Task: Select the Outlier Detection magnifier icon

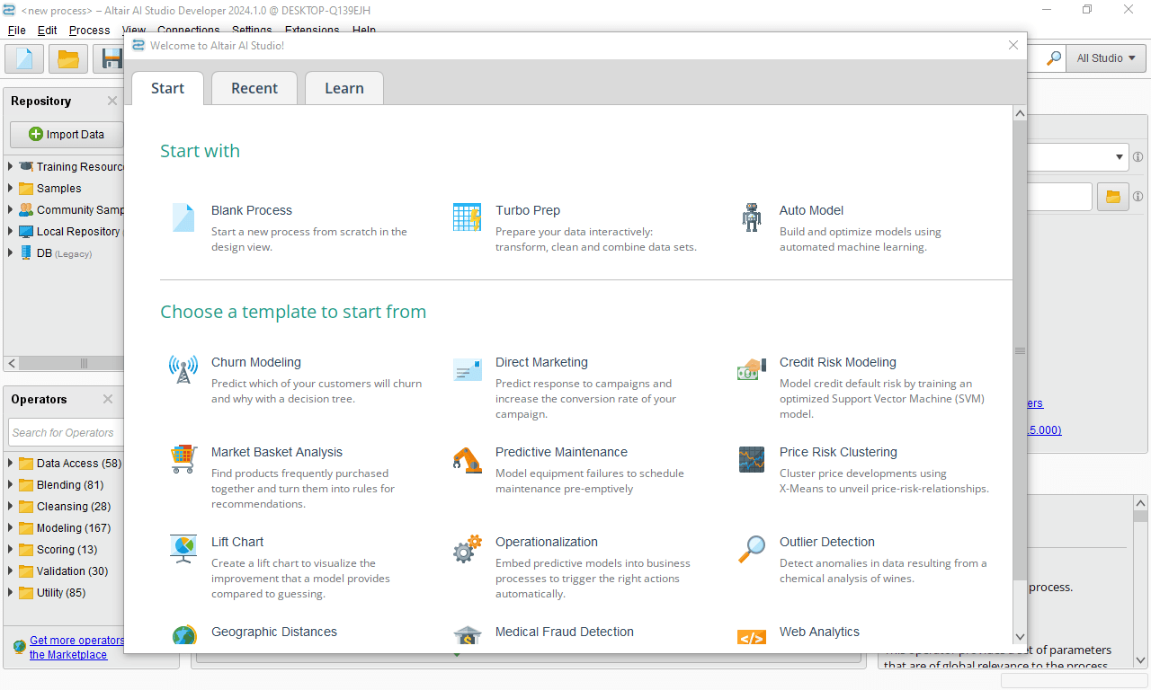Action: point(752,549)
